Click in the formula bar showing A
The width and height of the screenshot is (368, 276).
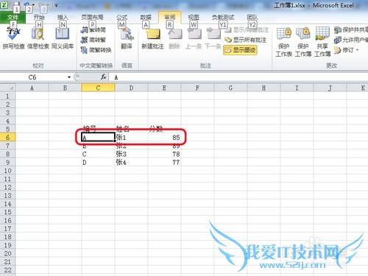pos(239,77)
